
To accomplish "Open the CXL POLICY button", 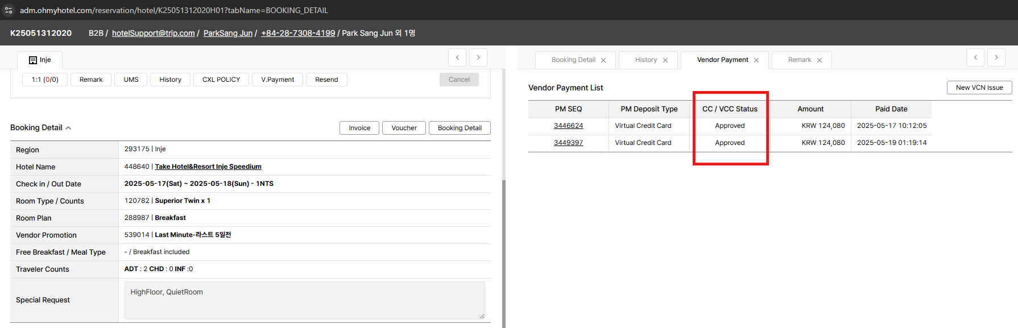I will pos(221,80).
